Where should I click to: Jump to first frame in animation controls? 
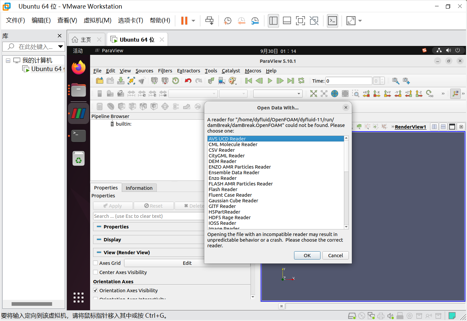tap(249, 81)
